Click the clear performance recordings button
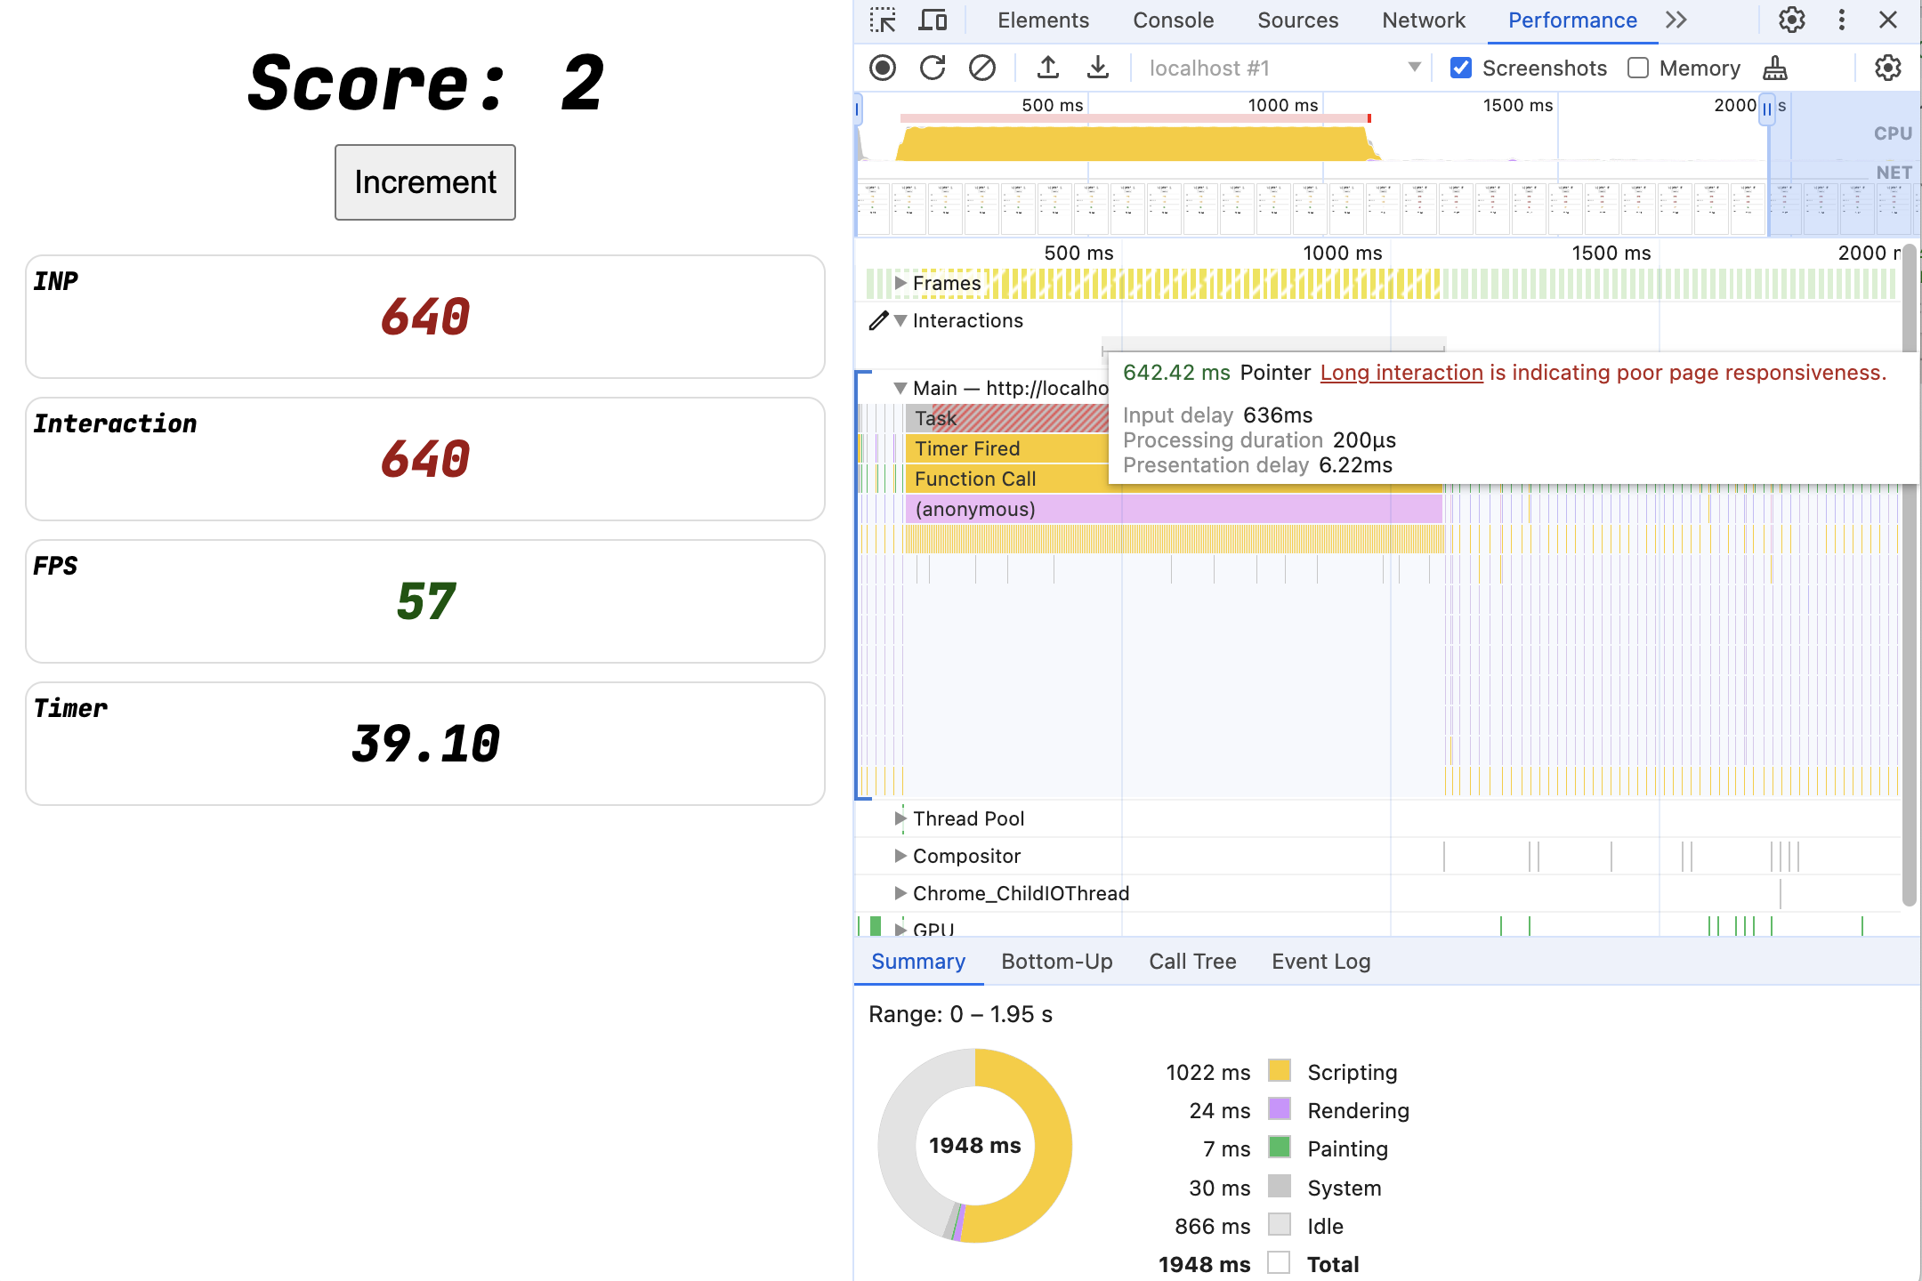 click(980, 68)
